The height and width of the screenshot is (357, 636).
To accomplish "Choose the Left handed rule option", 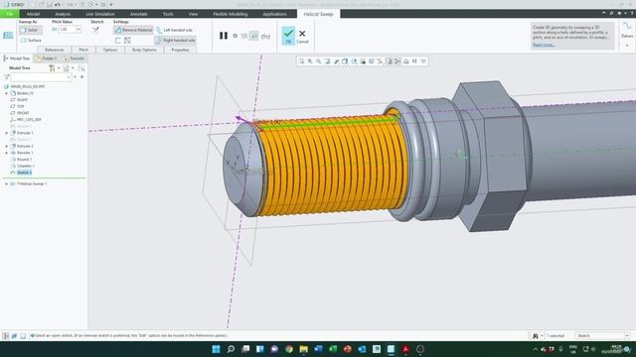I will [175, 30].
